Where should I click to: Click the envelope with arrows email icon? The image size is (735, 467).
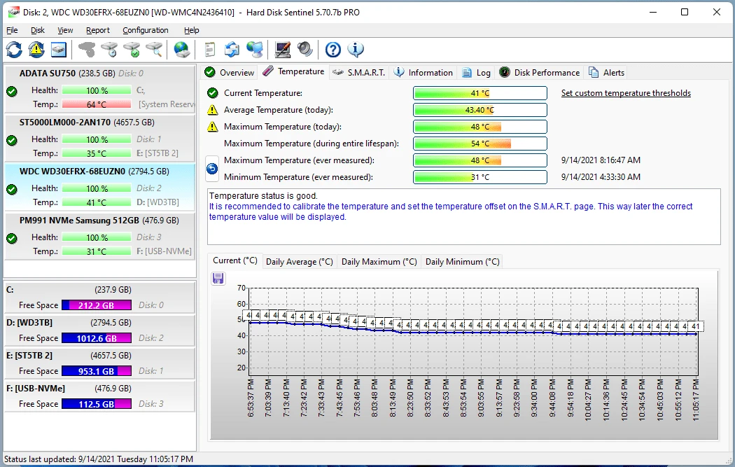tap(232, 50)
